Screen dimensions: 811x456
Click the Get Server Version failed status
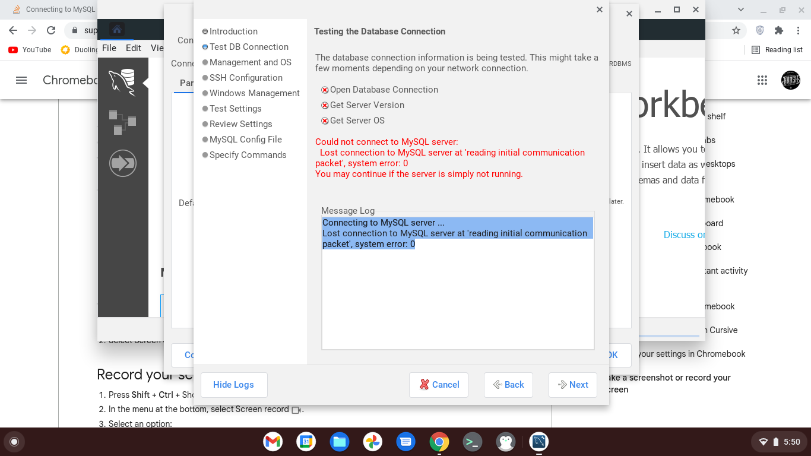point(363,105)
